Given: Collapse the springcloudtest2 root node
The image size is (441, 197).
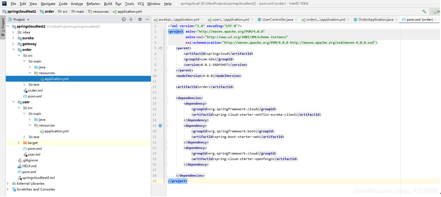Looking at the screenshot, I should coord(8,26).
